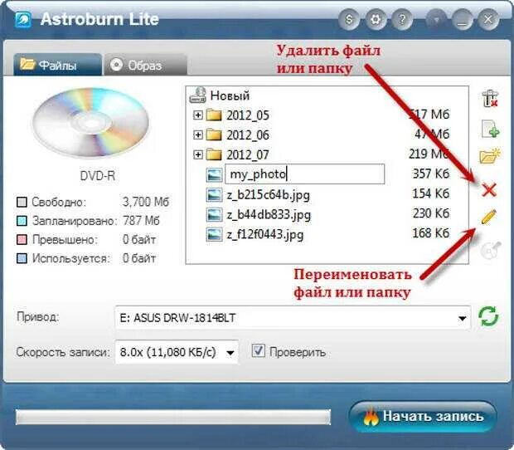Click the title bar down-arrow menu button
This screenshot has height=450, width=514.
tap(436, 19)
